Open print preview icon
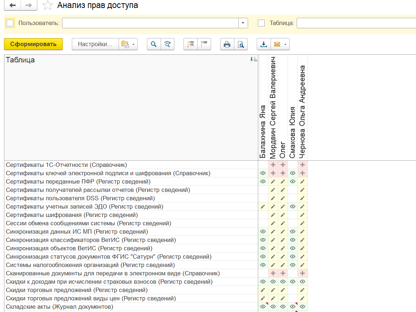 tap(240, 44)
